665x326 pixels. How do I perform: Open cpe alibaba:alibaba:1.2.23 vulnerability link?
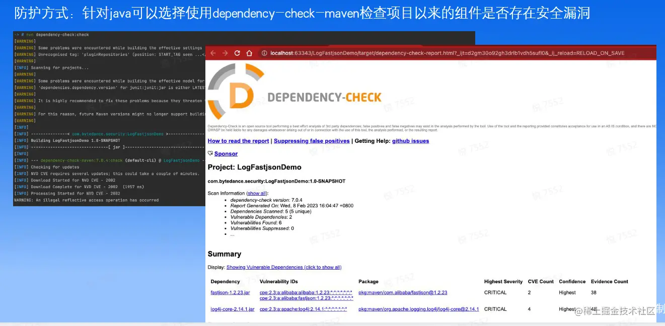coord(306,292)
